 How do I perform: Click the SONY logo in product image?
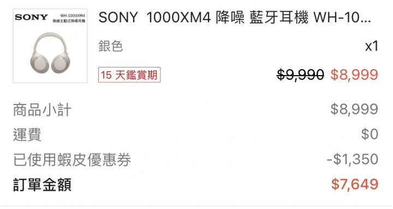(31, 17)
